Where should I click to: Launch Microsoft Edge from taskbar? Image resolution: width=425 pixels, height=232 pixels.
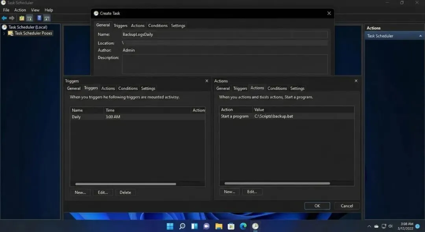click(243, 226)
